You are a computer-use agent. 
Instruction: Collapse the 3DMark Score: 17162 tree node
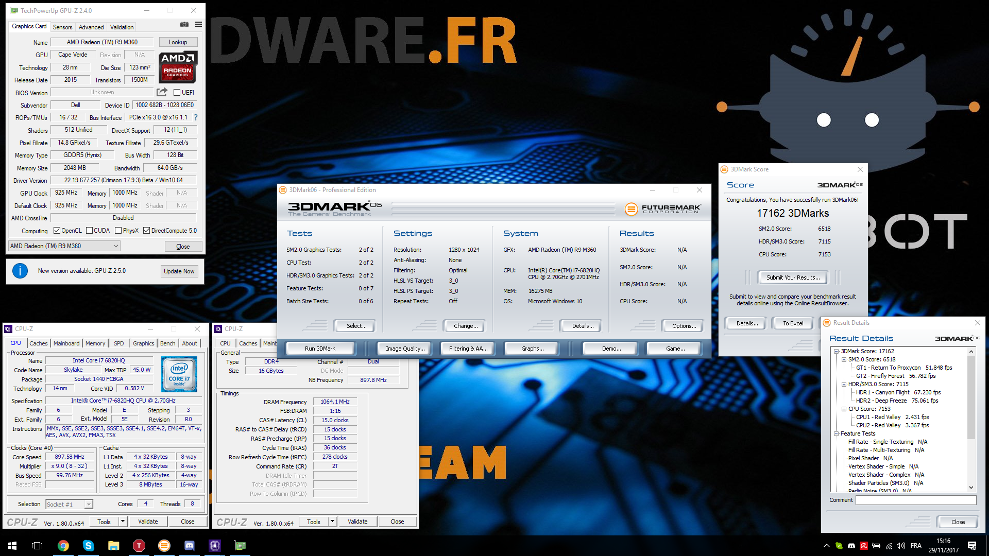(x=837, y=351)
